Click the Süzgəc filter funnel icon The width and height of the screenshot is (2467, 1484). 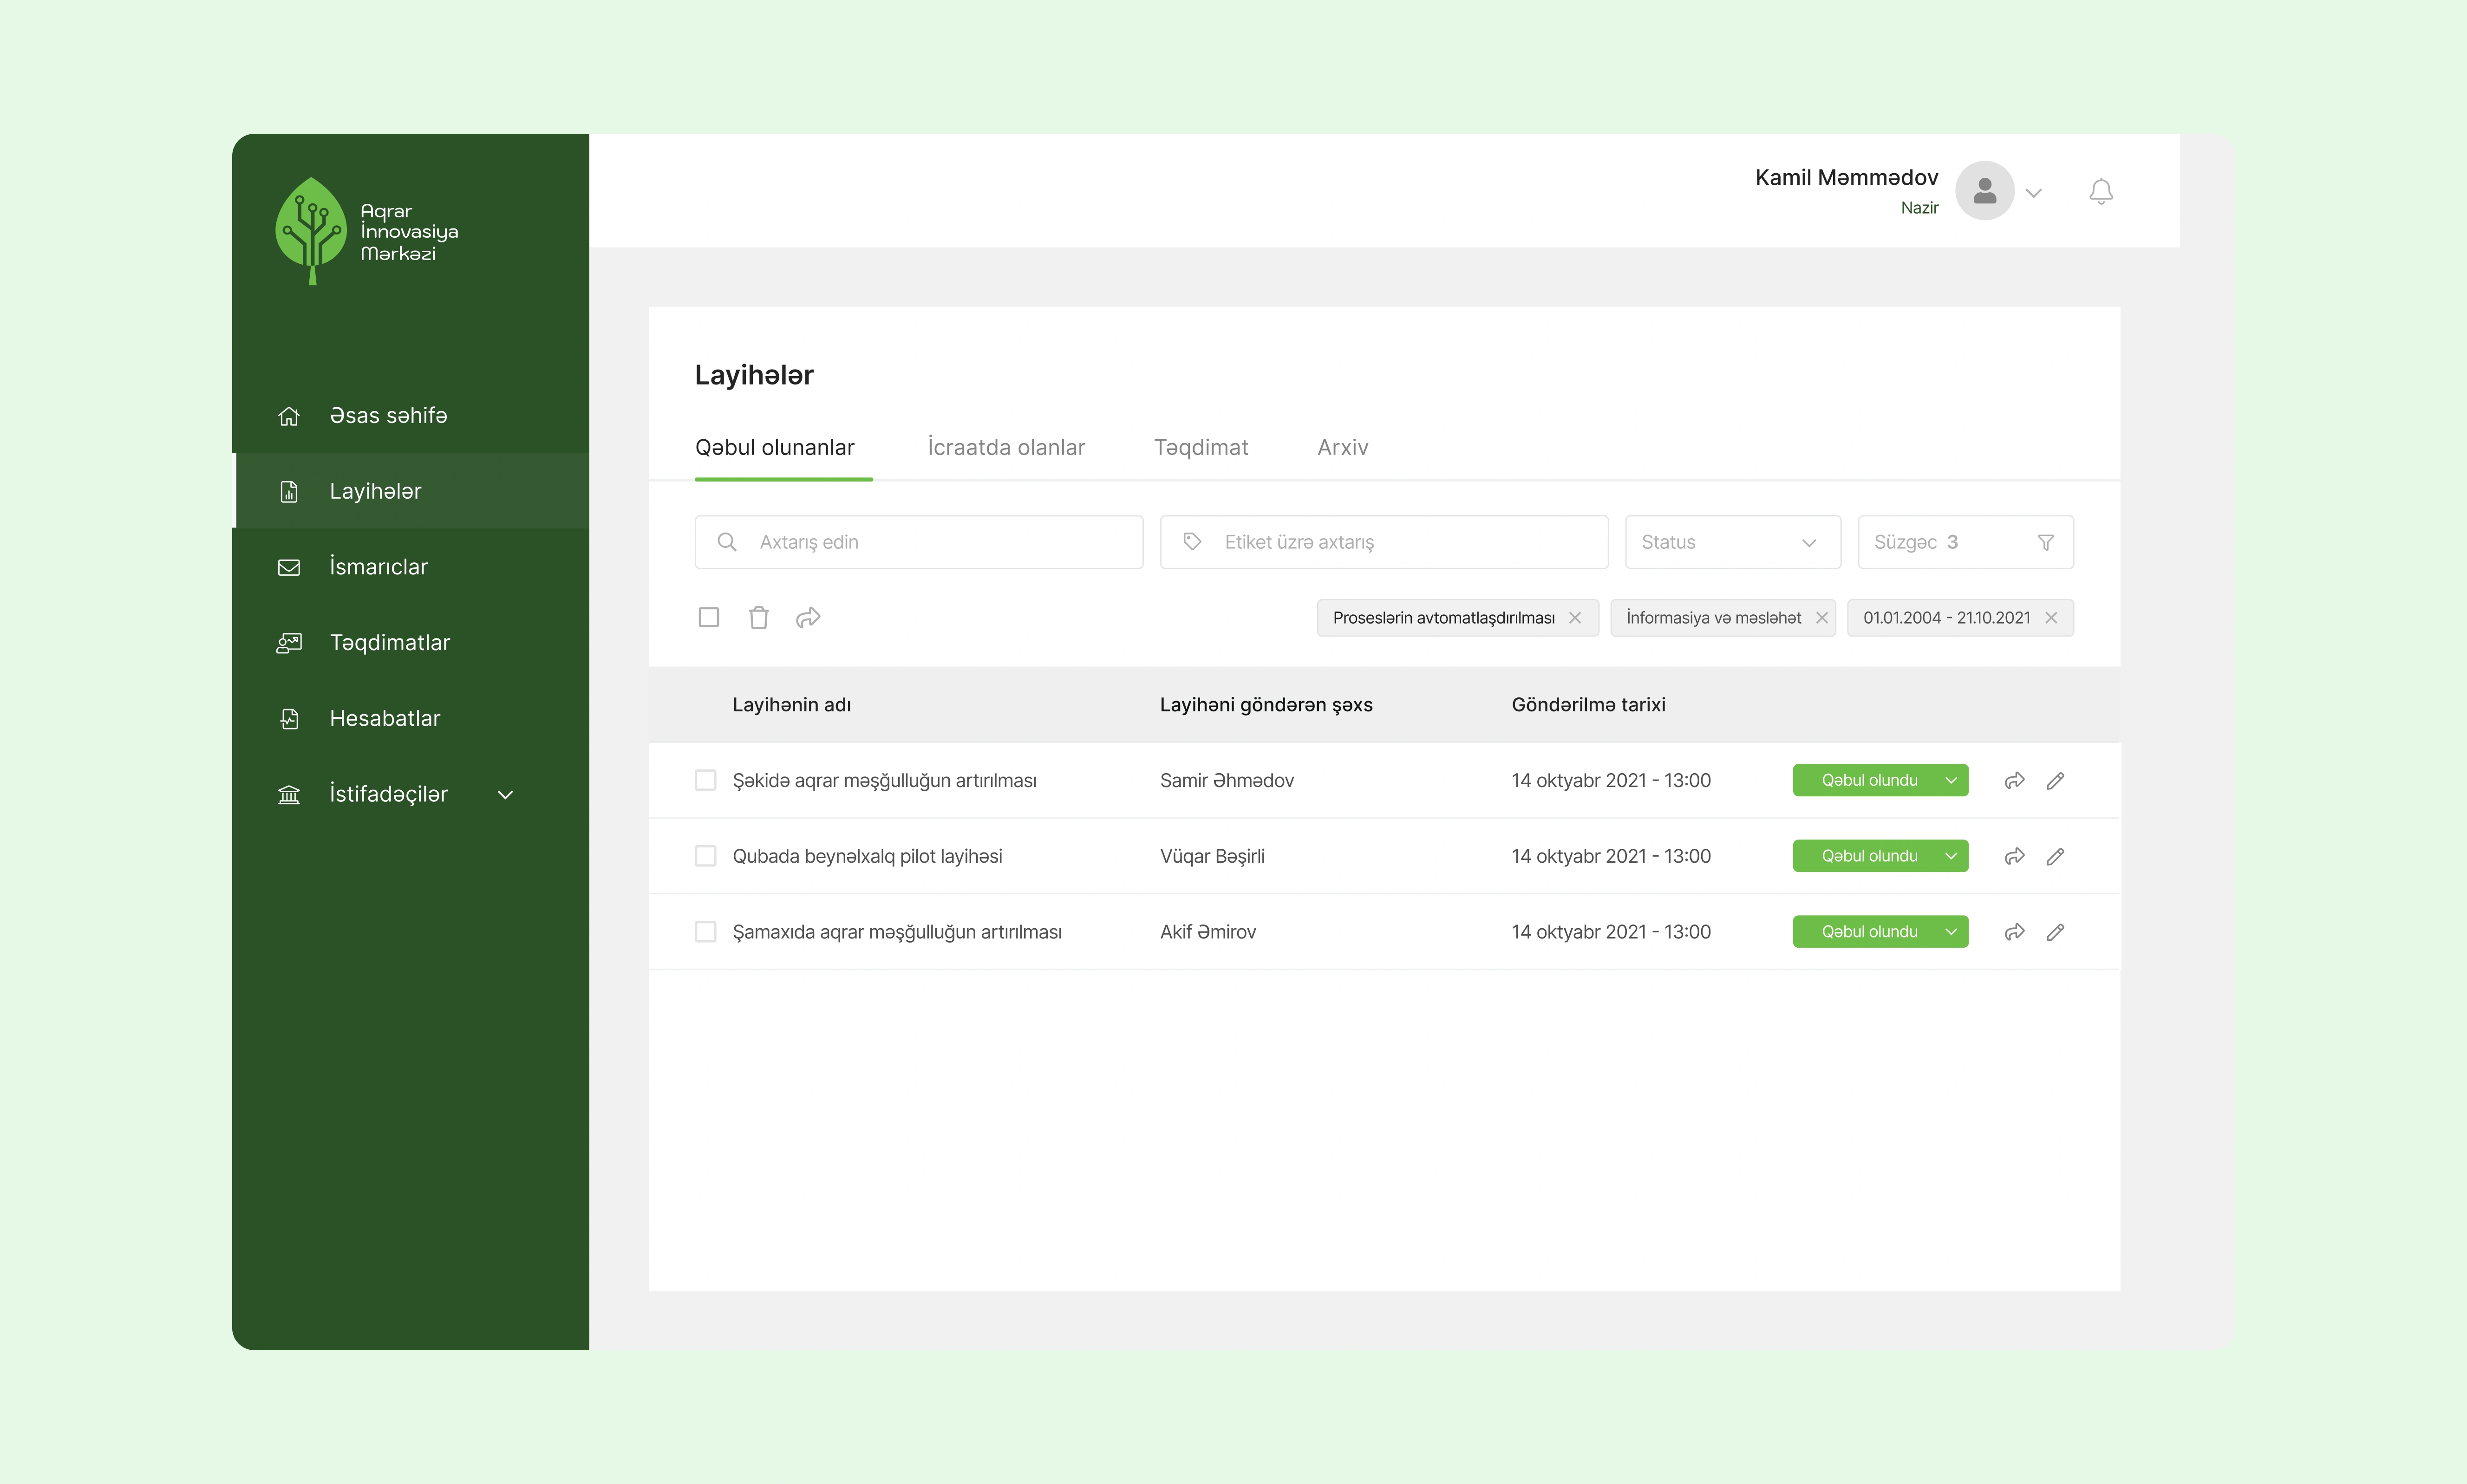[x=2045, y=542]
